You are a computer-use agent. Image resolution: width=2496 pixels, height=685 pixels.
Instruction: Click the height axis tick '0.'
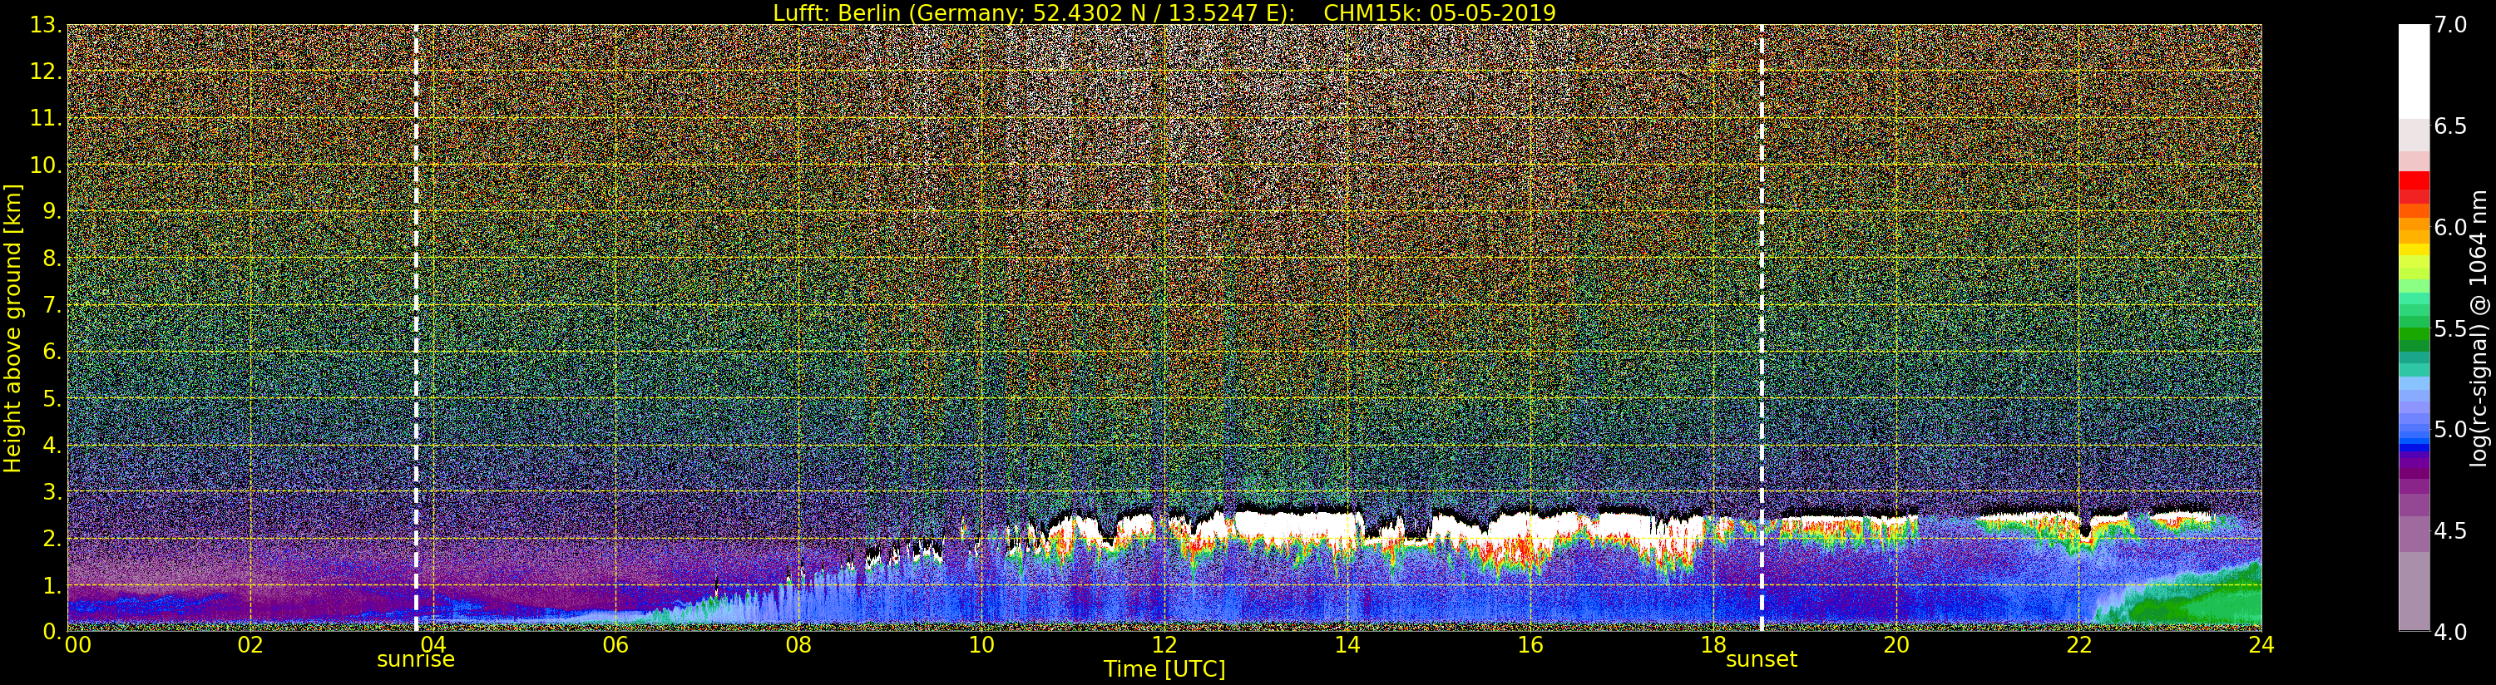52,631
